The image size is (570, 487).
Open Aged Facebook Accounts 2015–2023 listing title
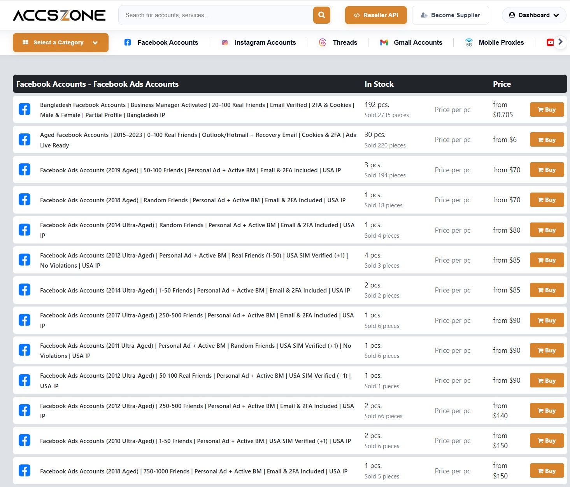tap(198, 140)
